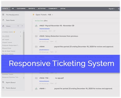Click email icon of ticket #9044
This screenshot has height=98, width=121.
coord(36,47)
